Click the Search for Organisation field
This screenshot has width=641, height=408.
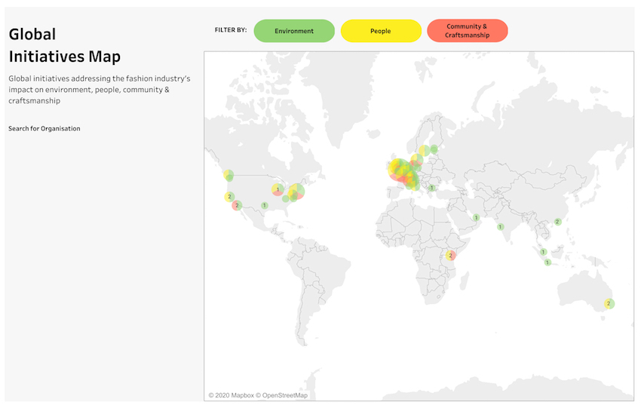click(44, 129)
